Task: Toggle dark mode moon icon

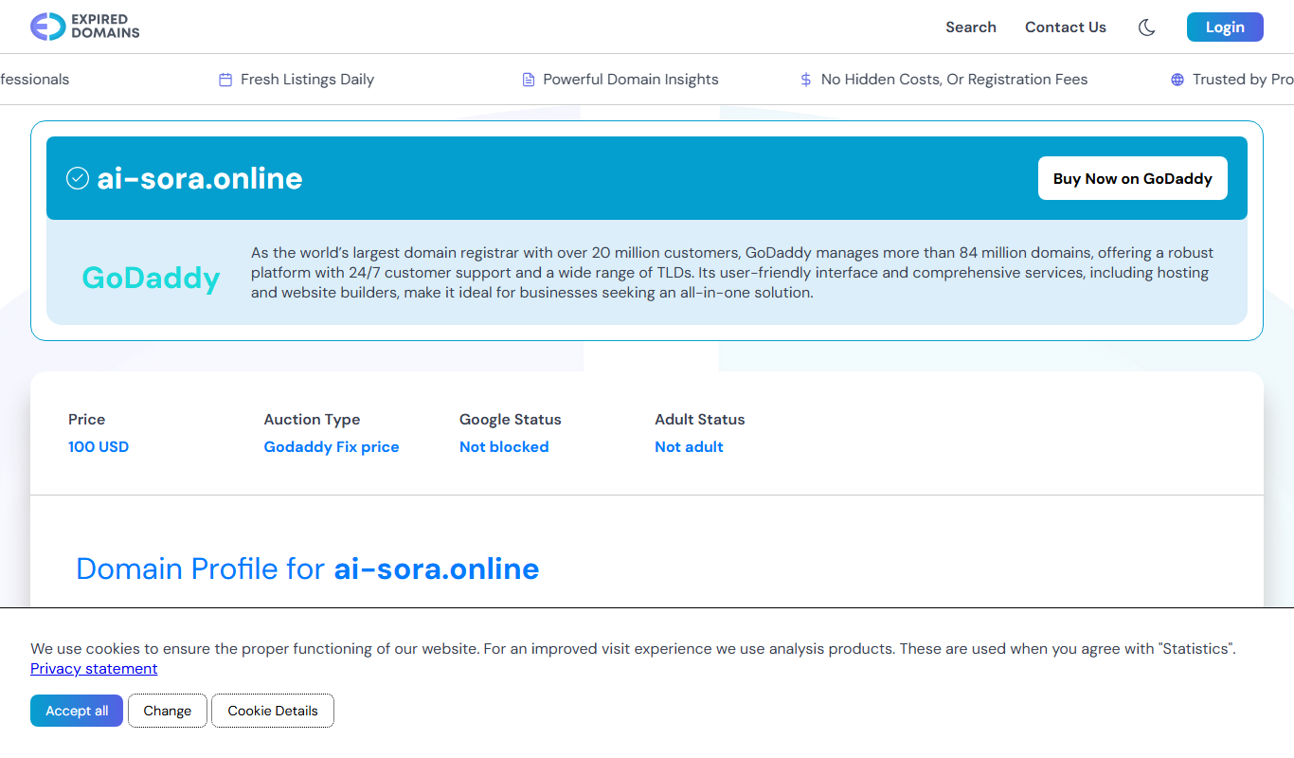Action: [x=1146, y=27]
